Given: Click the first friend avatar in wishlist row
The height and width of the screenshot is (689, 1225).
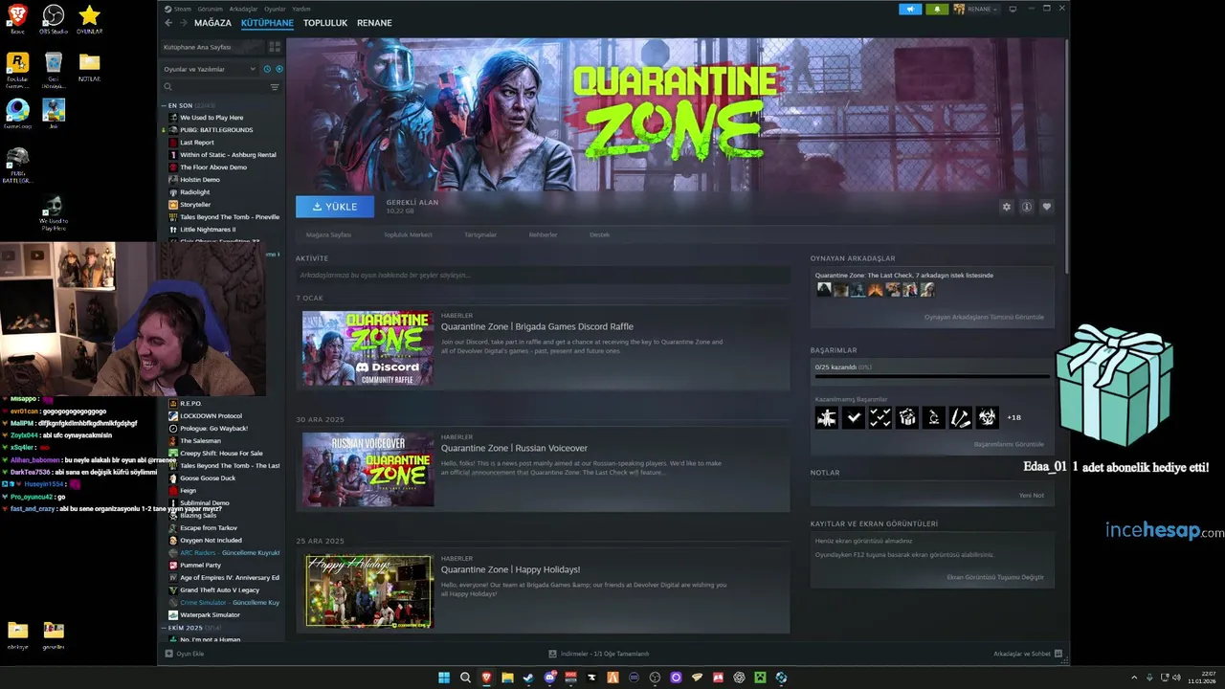Looking at the screenshot, I should (x=823, y=289).
